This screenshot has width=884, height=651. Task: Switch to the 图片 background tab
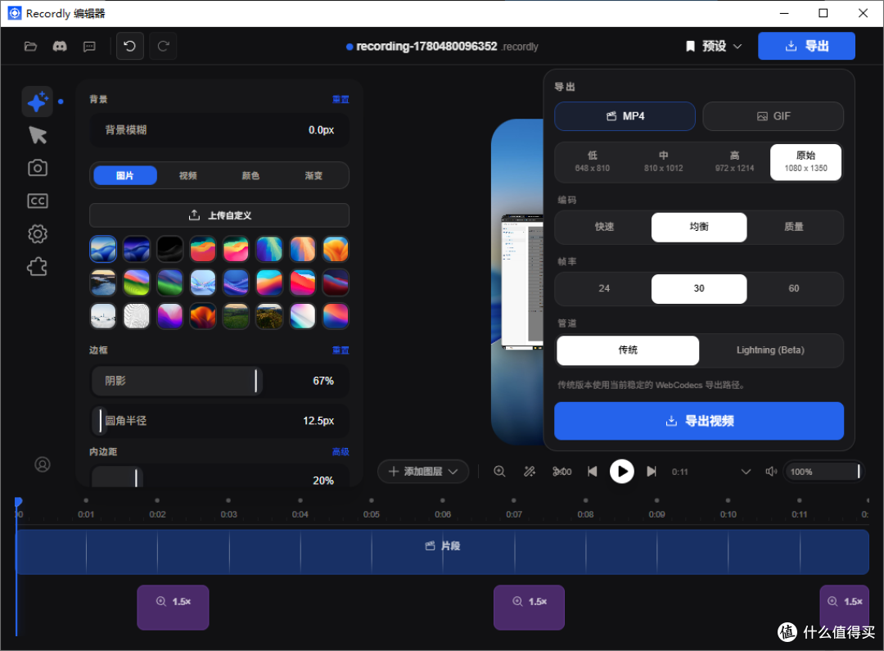tap(125, 175)
